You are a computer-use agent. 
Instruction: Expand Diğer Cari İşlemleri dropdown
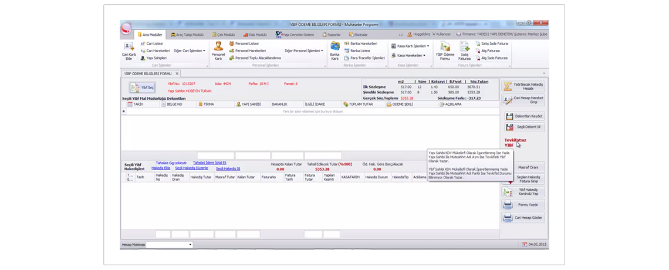(x=190, y=51)
